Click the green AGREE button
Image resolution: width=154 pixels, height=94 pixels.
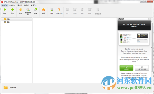(126, 68)
